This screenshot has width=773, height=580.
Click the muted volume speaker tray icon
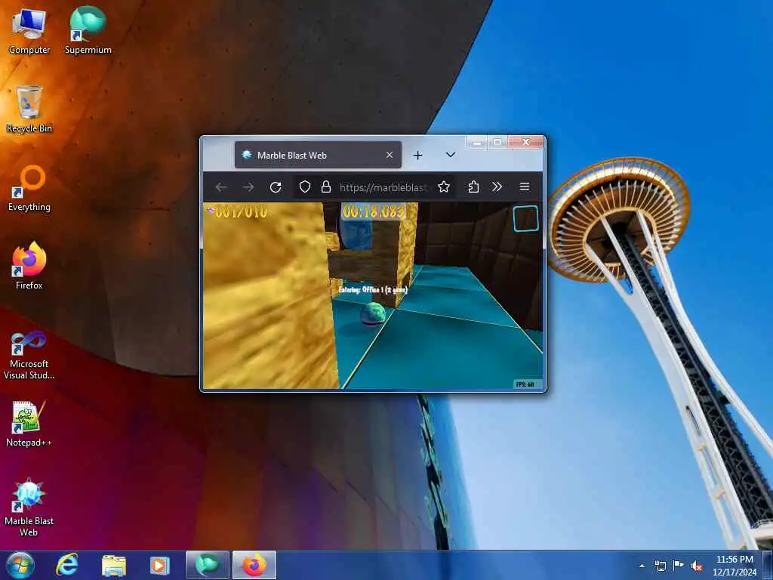click(x=697, y=566)
